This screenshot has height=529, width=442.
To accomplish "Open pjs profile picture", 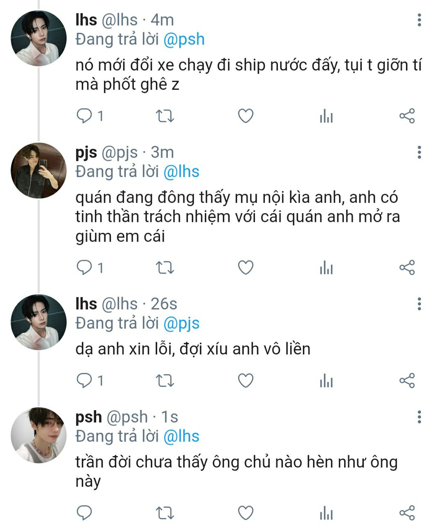I will [x=38, y=170].
